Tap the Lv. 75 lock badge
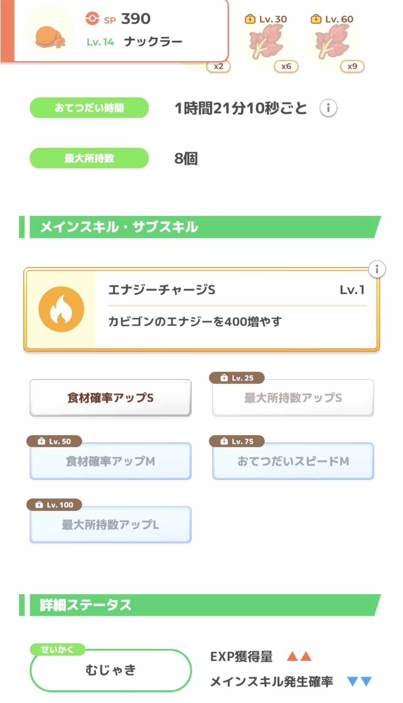Viewport: 403px width, 703px height. [x=237, y=441]
